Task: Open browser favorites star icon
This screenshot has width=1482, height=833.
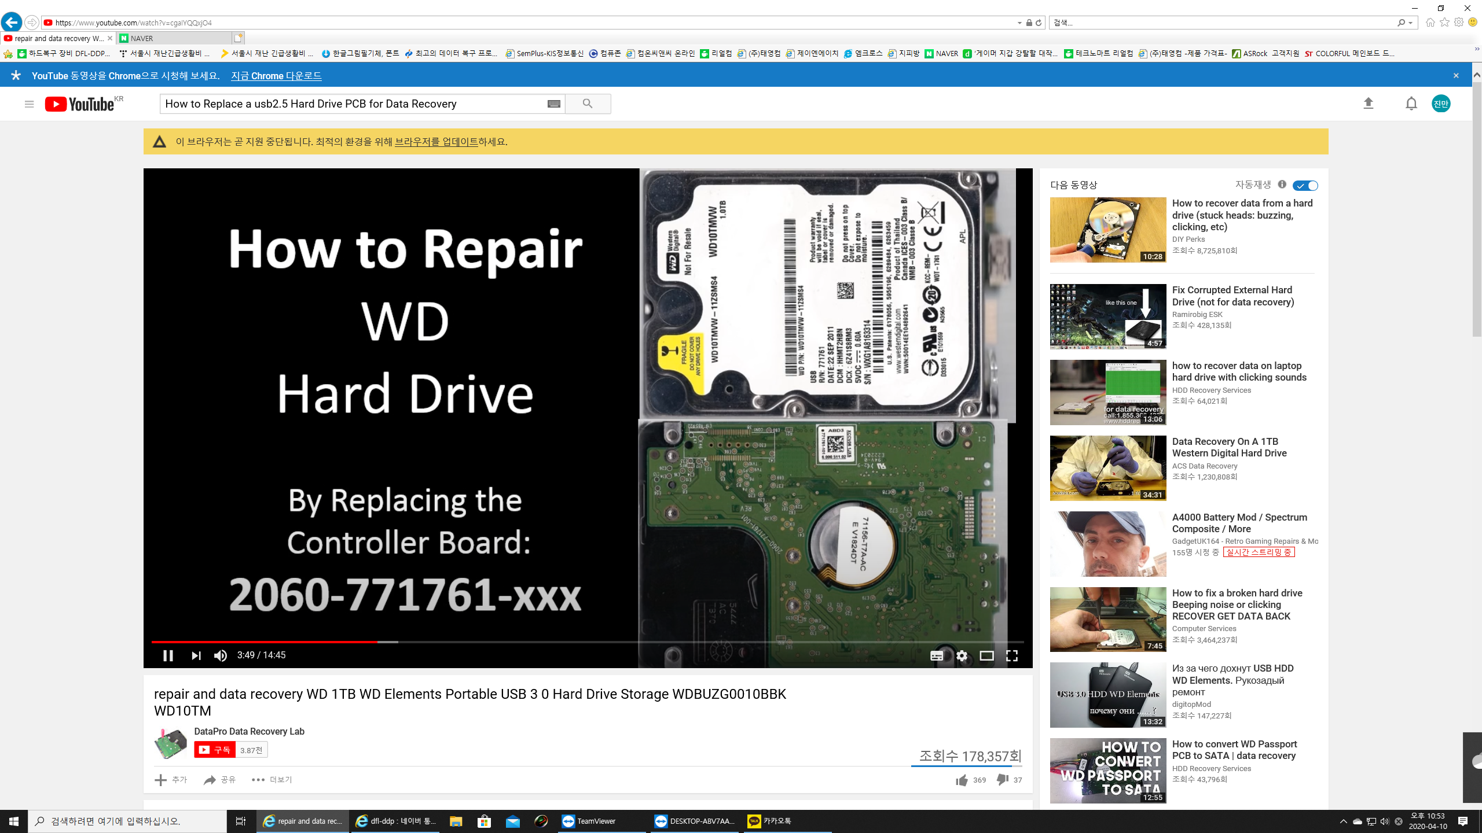Action: 1444,23
